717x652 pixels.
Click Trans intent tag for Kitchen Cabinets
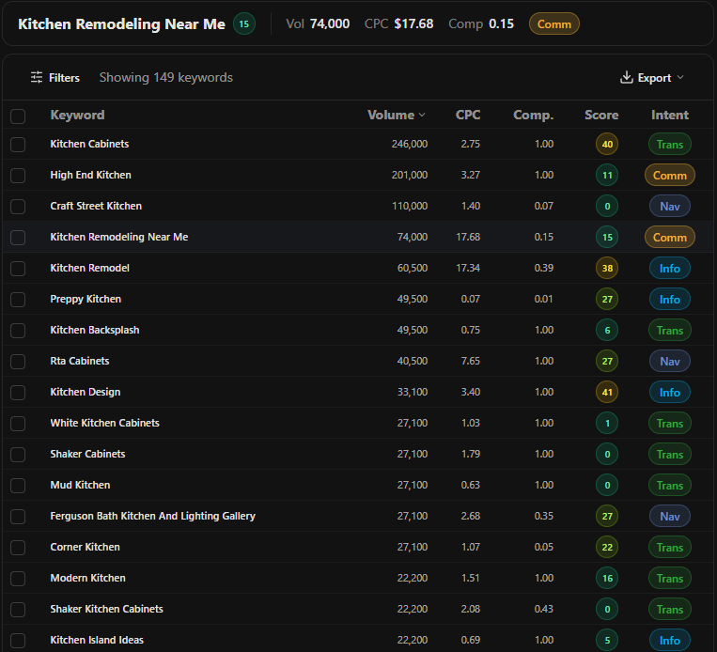tap(670, 145)
